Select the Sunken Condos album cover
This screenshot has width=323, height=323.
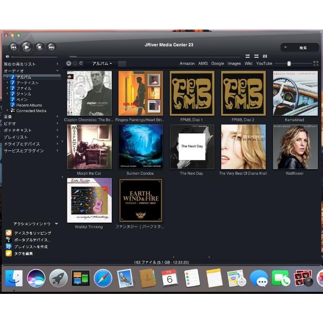[141, 147]
